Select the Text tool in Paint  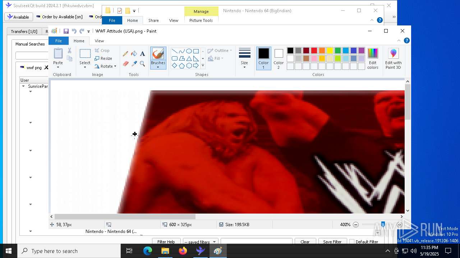tap(142, 54)
